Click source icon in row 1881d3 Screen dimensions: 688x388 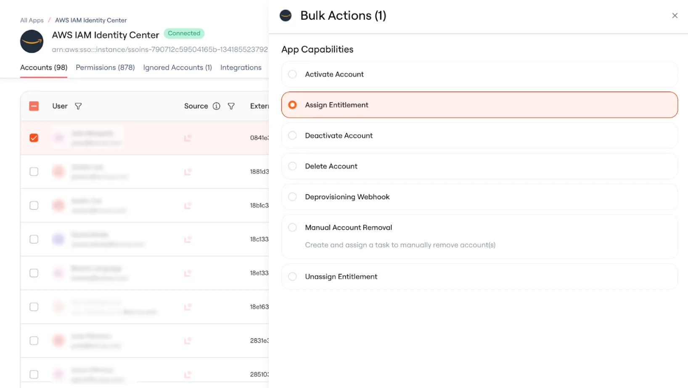click(x=188, y=172)
